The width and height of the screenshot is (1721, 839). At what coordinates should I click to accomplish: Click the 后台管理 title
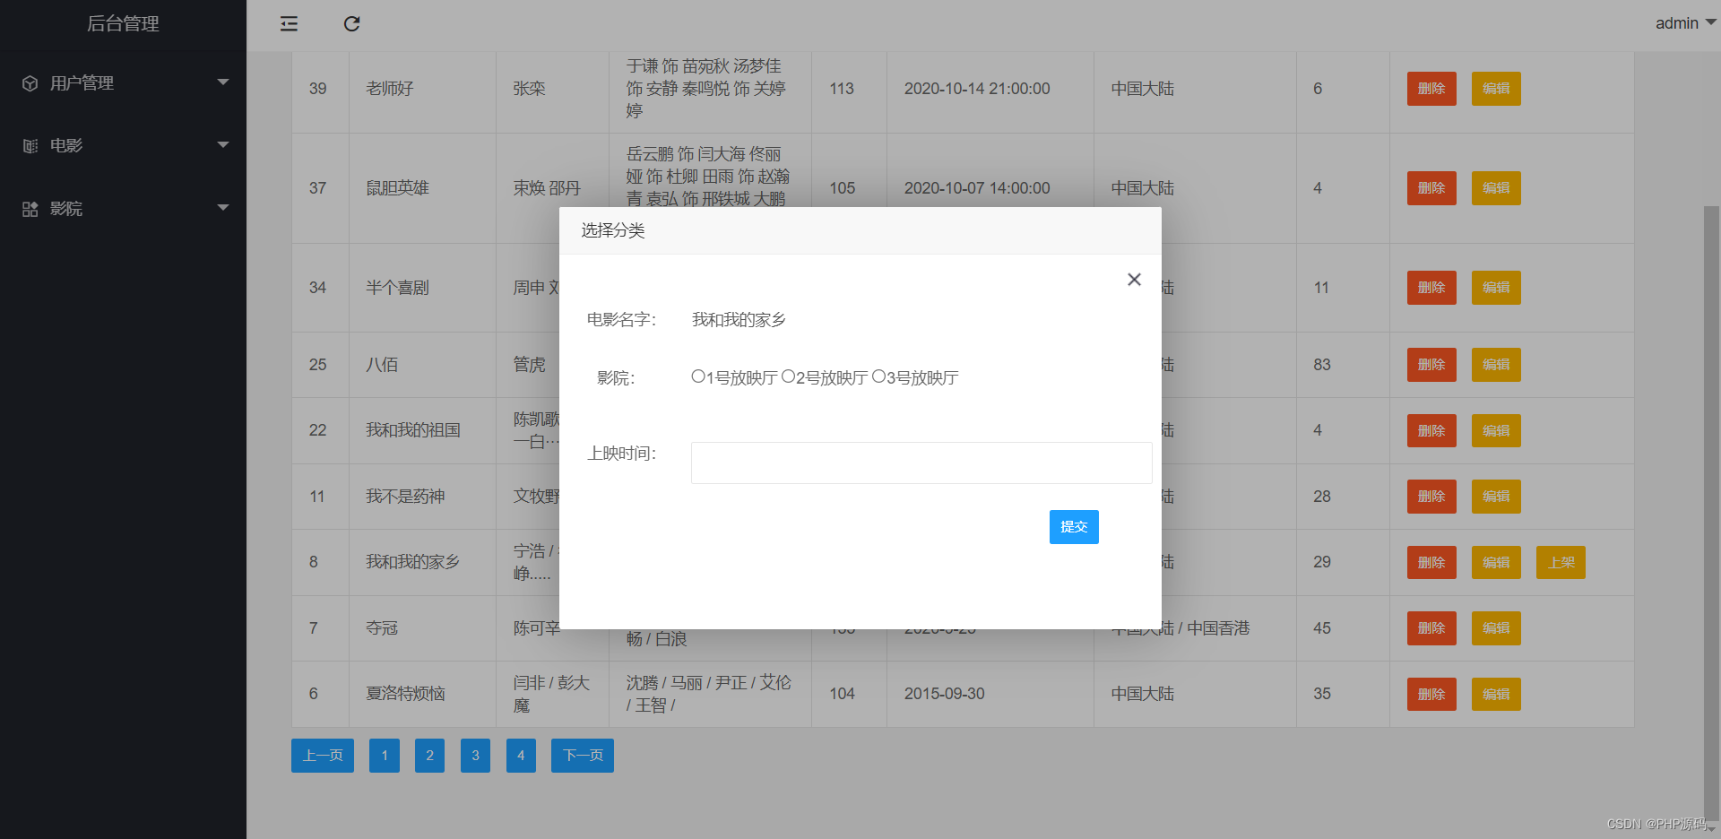coord(123,24)
